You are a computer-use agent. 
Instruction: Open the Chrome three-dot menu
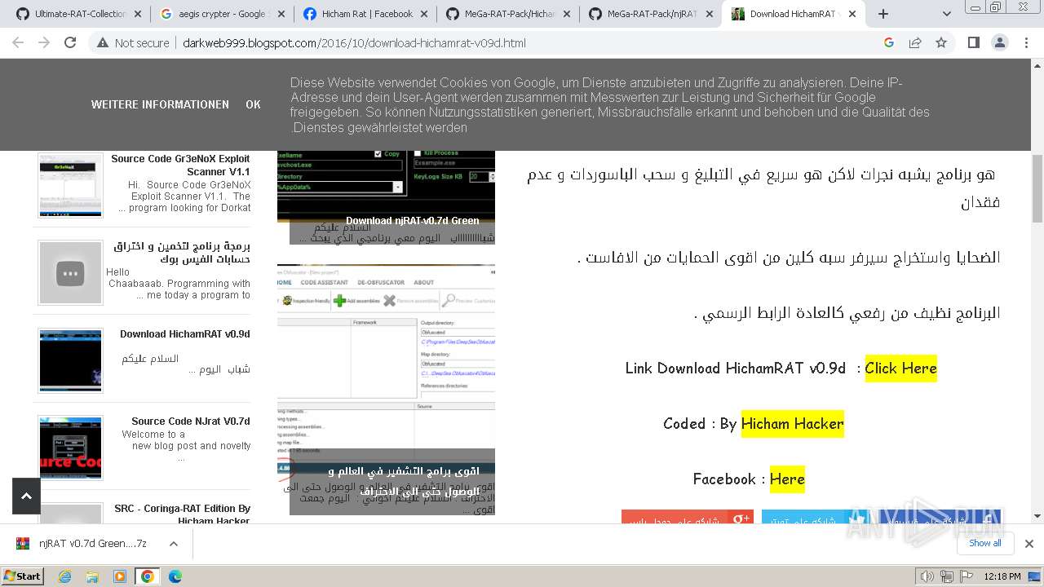[x=1025, y=42]
